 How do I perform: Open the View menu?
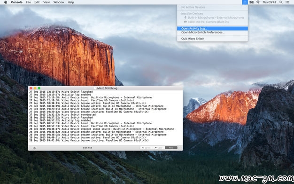tap(46, 2)
